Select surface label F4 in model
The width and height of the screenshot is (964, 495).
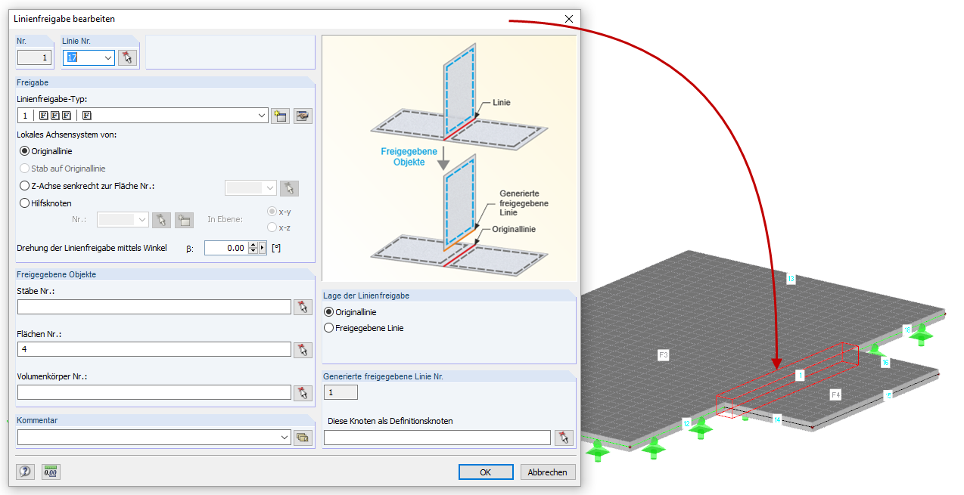836,394
